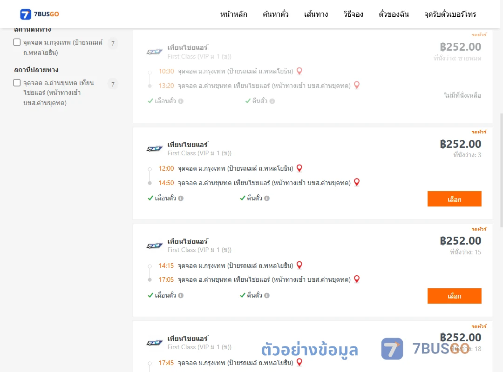Go to ค้นหาตั๋ว in the navigation
The width and height of the screenshot is (503, 372).
click(x=276, y=14)
